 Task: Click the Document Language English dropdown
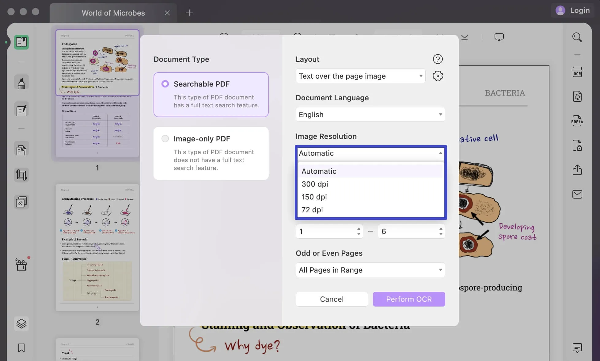click(370, 114)
